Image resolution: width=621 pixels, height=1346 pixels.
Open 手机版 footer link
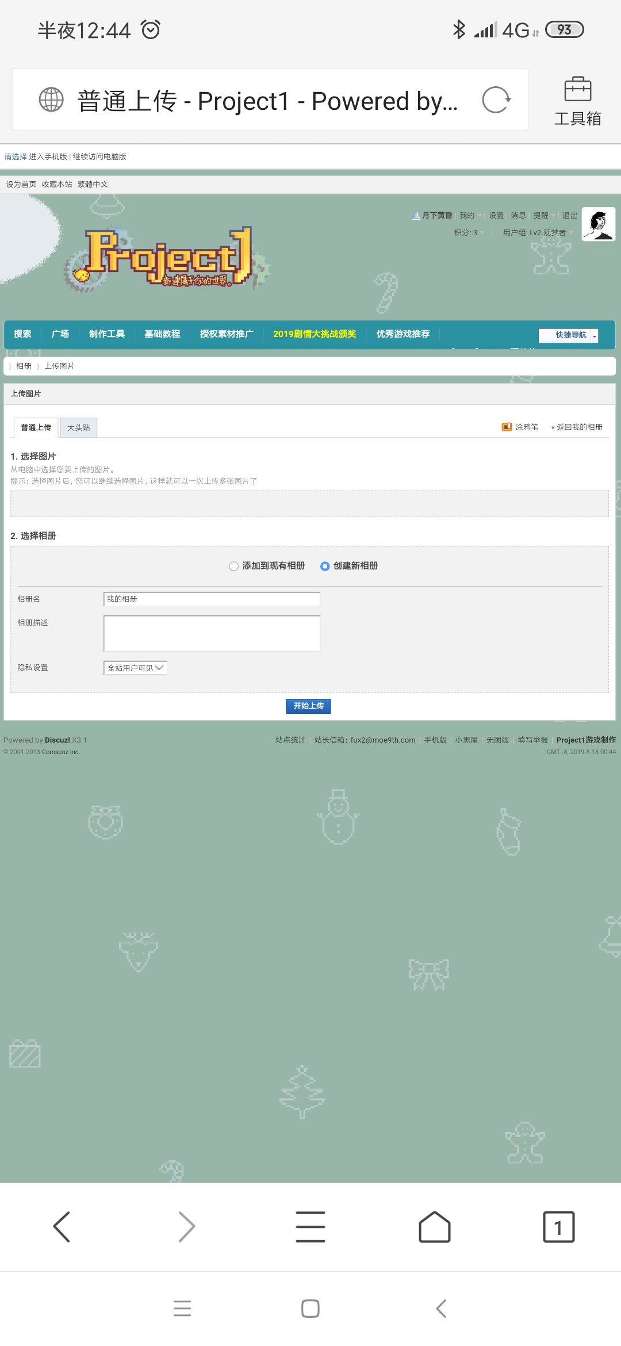coord(435,740)
